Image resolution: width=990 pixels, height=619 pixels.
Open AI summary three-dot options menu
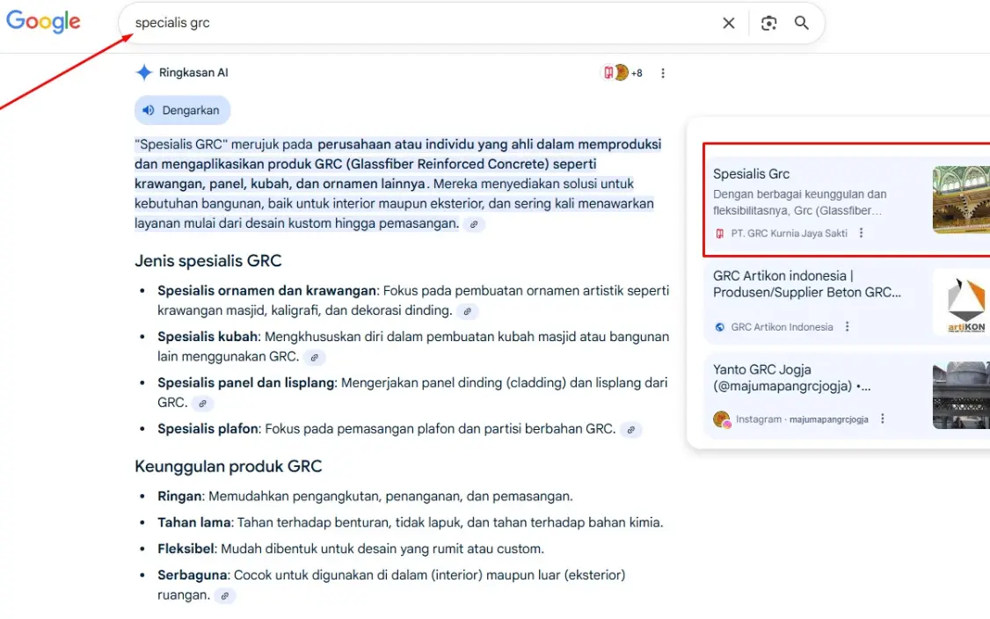click(663, 73)
